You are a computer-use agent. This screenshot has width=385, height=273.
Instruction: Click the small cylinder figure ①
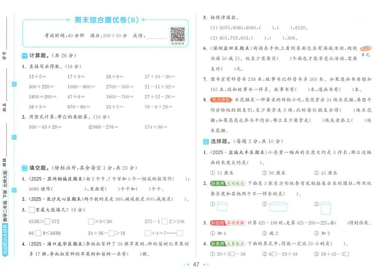coord(222,206)
